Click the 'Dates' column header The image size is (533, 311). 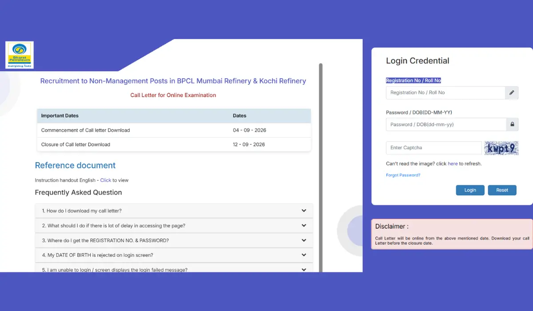(x=239, y=116)
